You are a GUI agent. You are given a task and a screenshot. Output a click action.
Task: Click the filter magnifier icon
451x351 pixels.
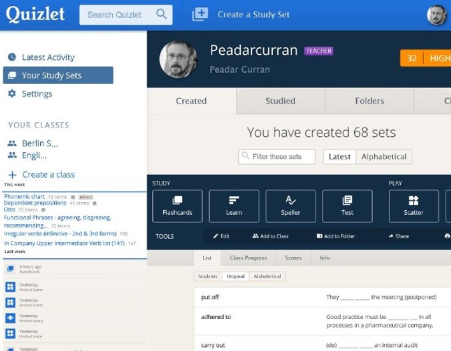[246, 155]
